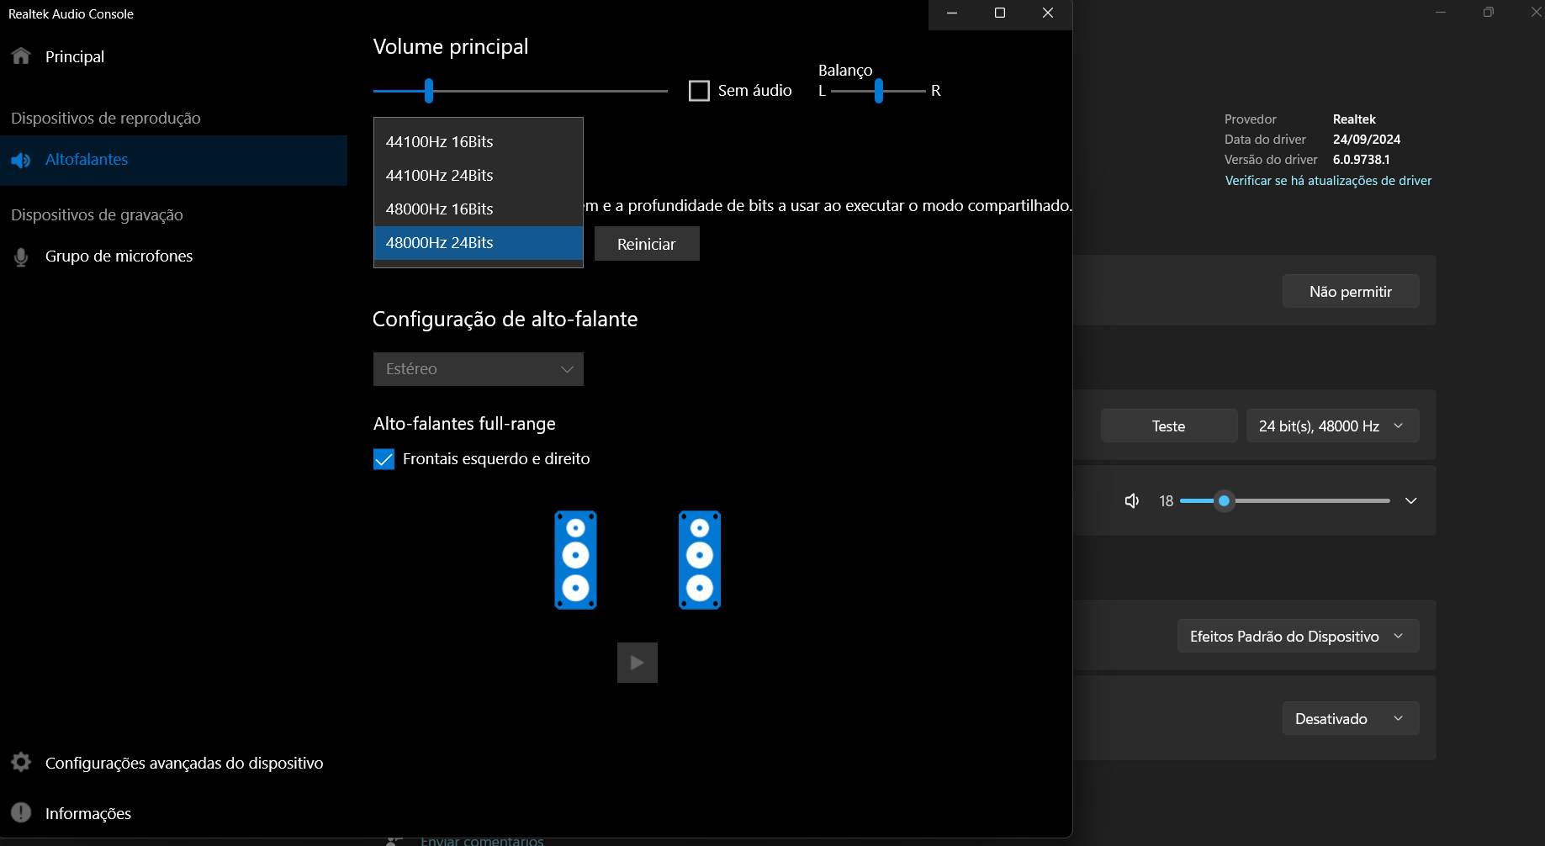The image size is (1545, 846).
Task: Open the Informações page
Action: [x=173, y=813]
